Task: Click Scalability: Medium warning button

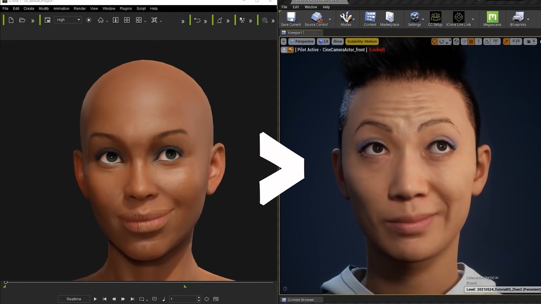Action: point(362,41)
